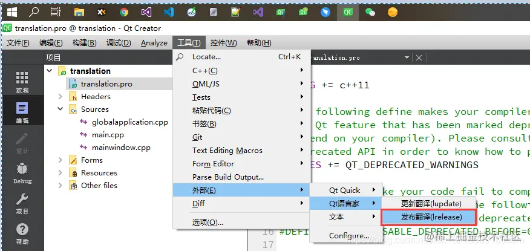Viewport: 530px width, 251px height.
Task: Select mainwindow.cpp in the project tree
Action: (x=121, y=148)
